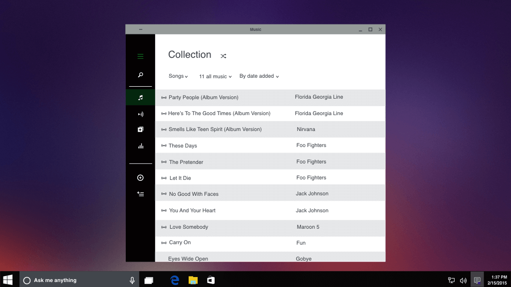Screen dimensions: 511x287
Task: Select song Let It Die
Action: tap(180, 178)
